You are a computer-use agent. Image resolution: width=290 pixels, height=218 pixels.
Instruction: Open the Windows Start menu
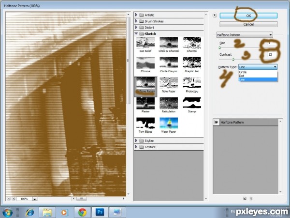pos(7,213)
